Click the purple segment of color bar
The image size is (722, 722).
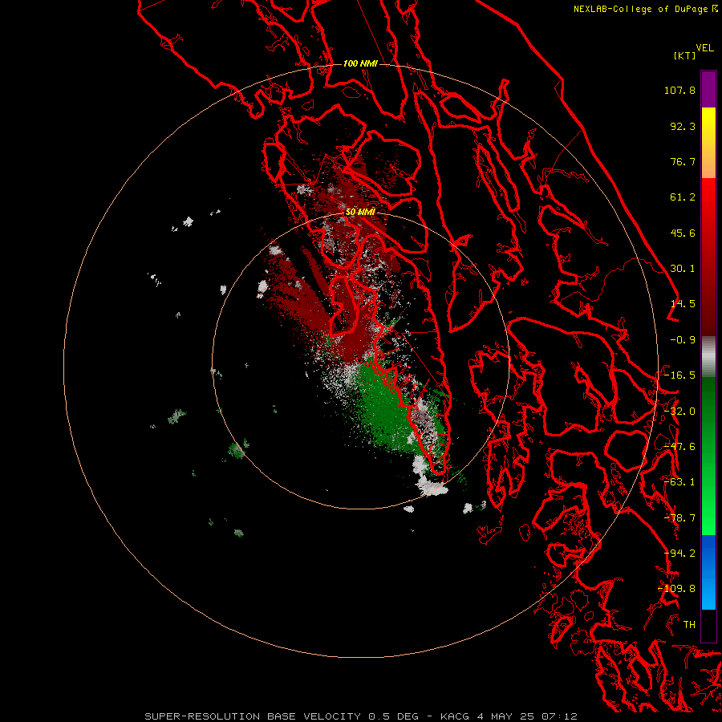[x=708, y=89]
